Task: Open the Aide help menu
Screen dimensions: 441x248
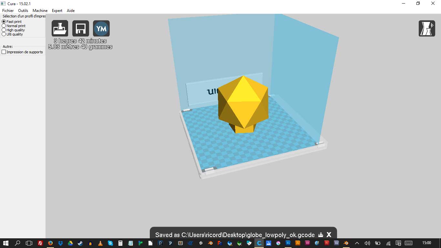Action: [71, 11]
